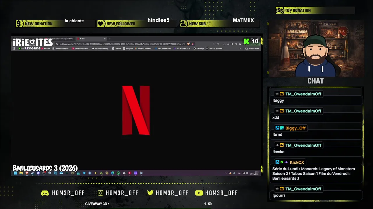Click the xdd chat message

tap(276, 118)
